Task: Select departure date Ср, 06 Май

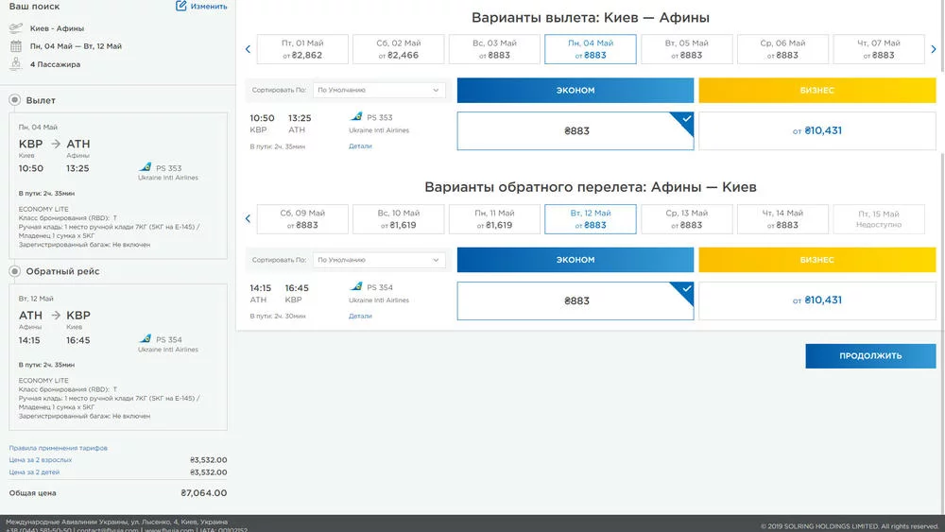Action: 782,49
